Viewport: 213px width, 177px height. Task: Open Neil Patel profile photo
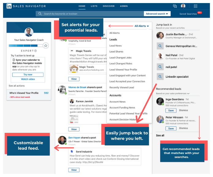[160, 56]
